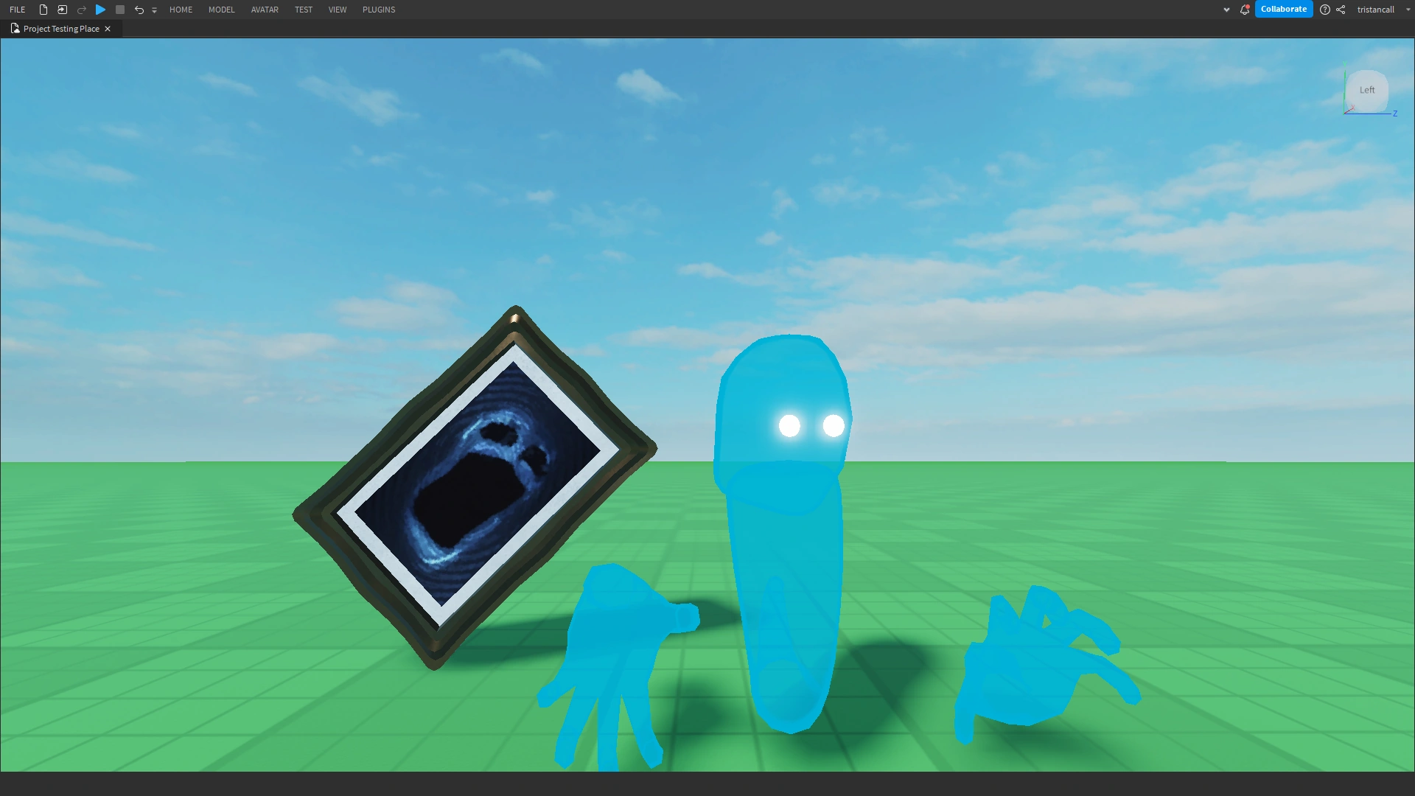The image size is (1415, 796).
Task: Close the Project Testing Place tab
Action: [x=108, y=28]
